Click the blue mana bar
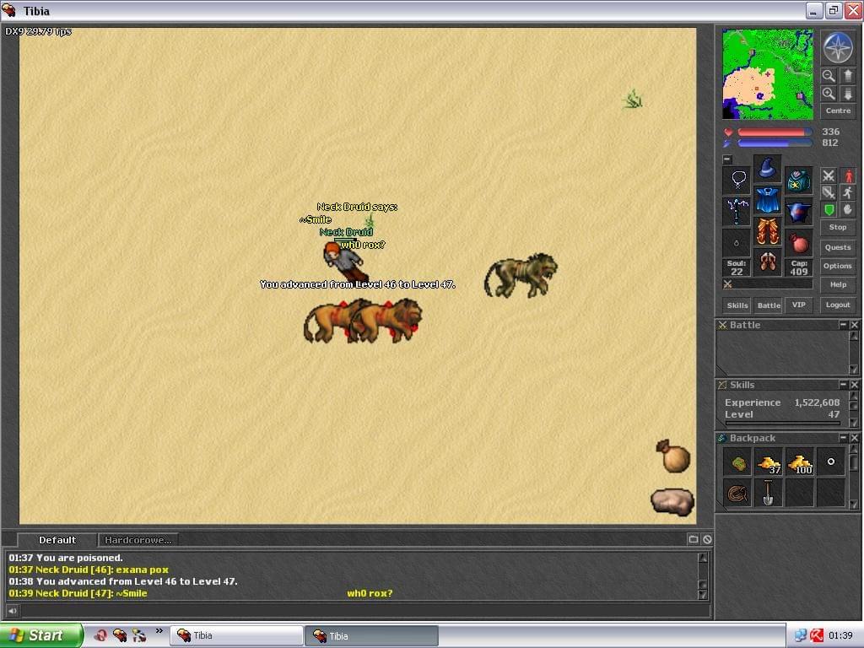Image resolution: width=864 pixels, height=648 pixels. tap(775, 143)
